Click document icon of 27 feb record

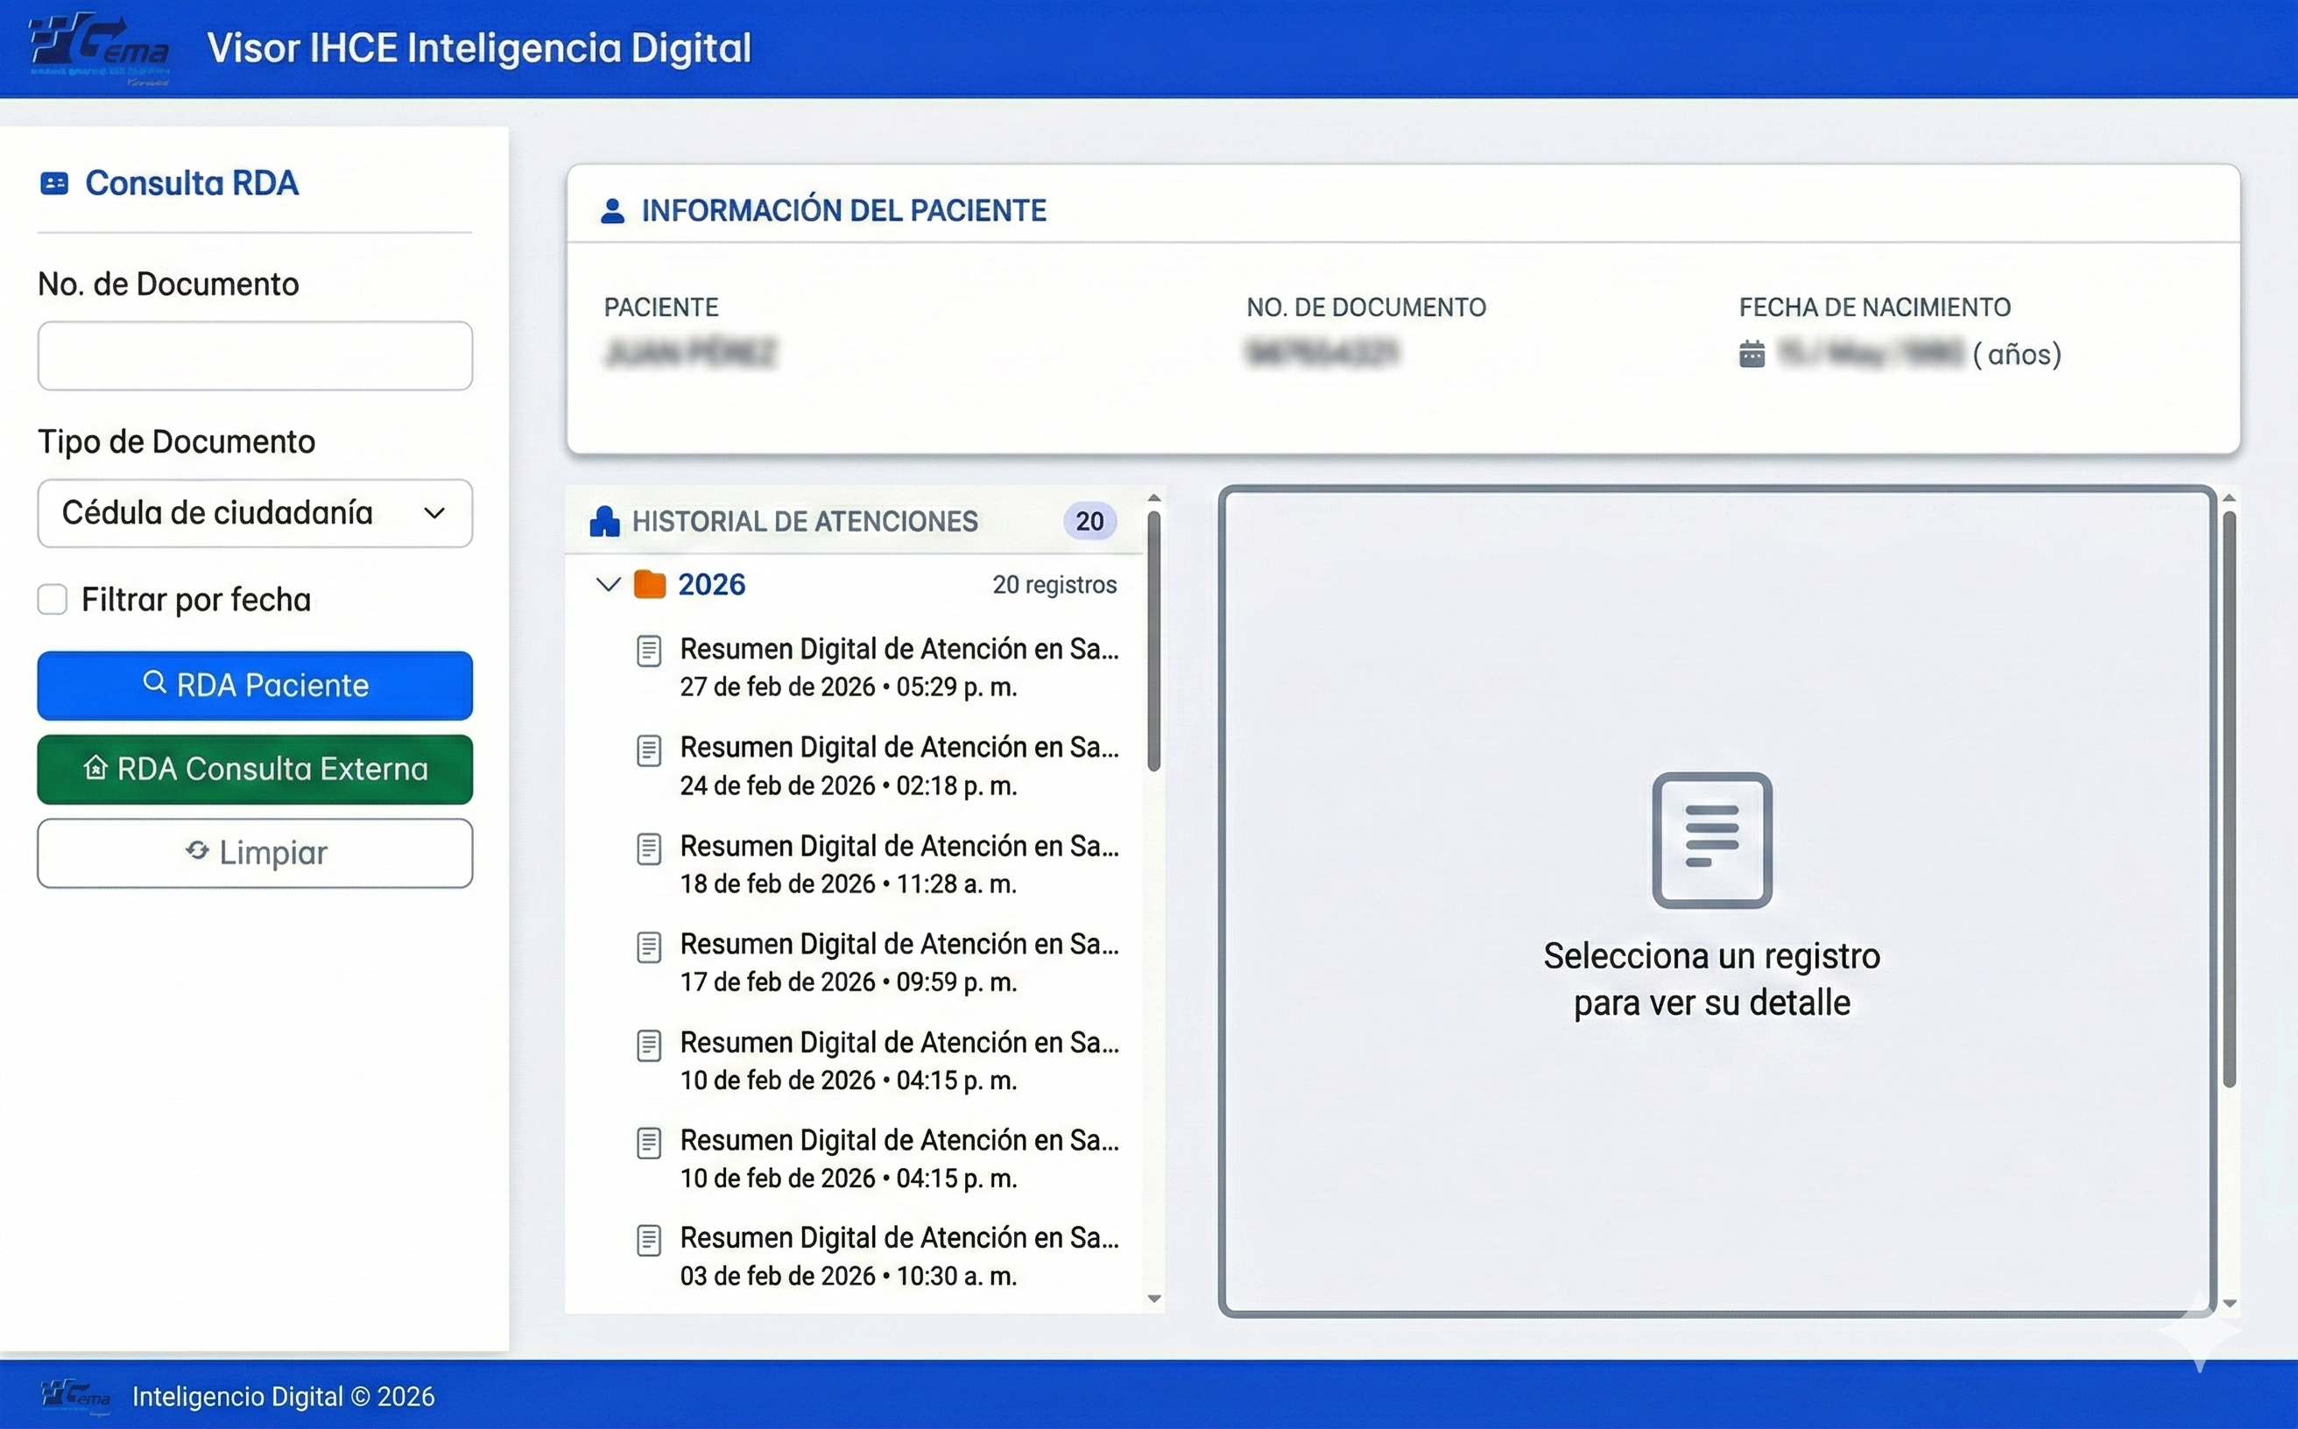pos(648,651)
